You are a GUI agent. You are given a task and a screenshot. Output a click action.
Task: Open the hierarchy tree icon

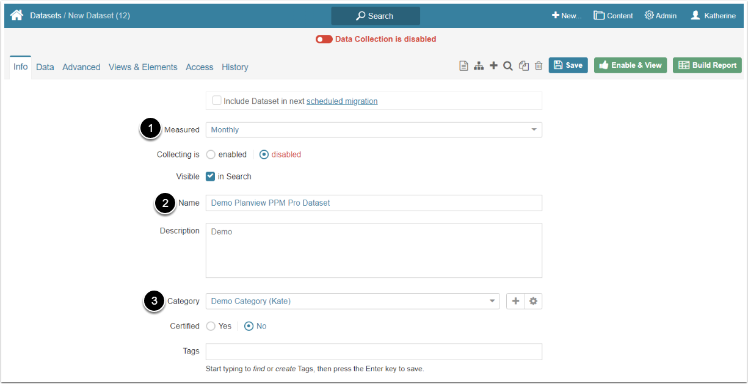[x=479, y=66]
